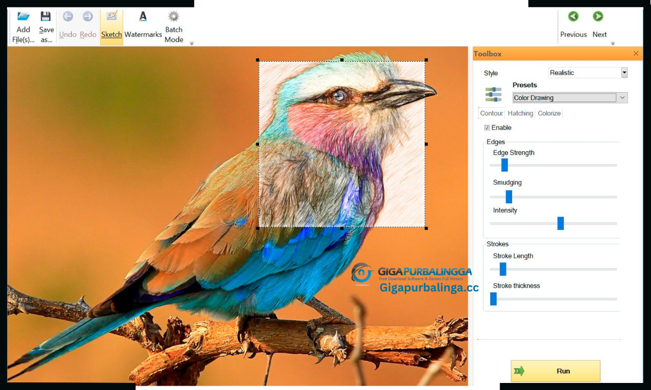Expand the navigation toolbar overflow arrow
Viewport: 651px width, 390px height.
tap(612, 43)
